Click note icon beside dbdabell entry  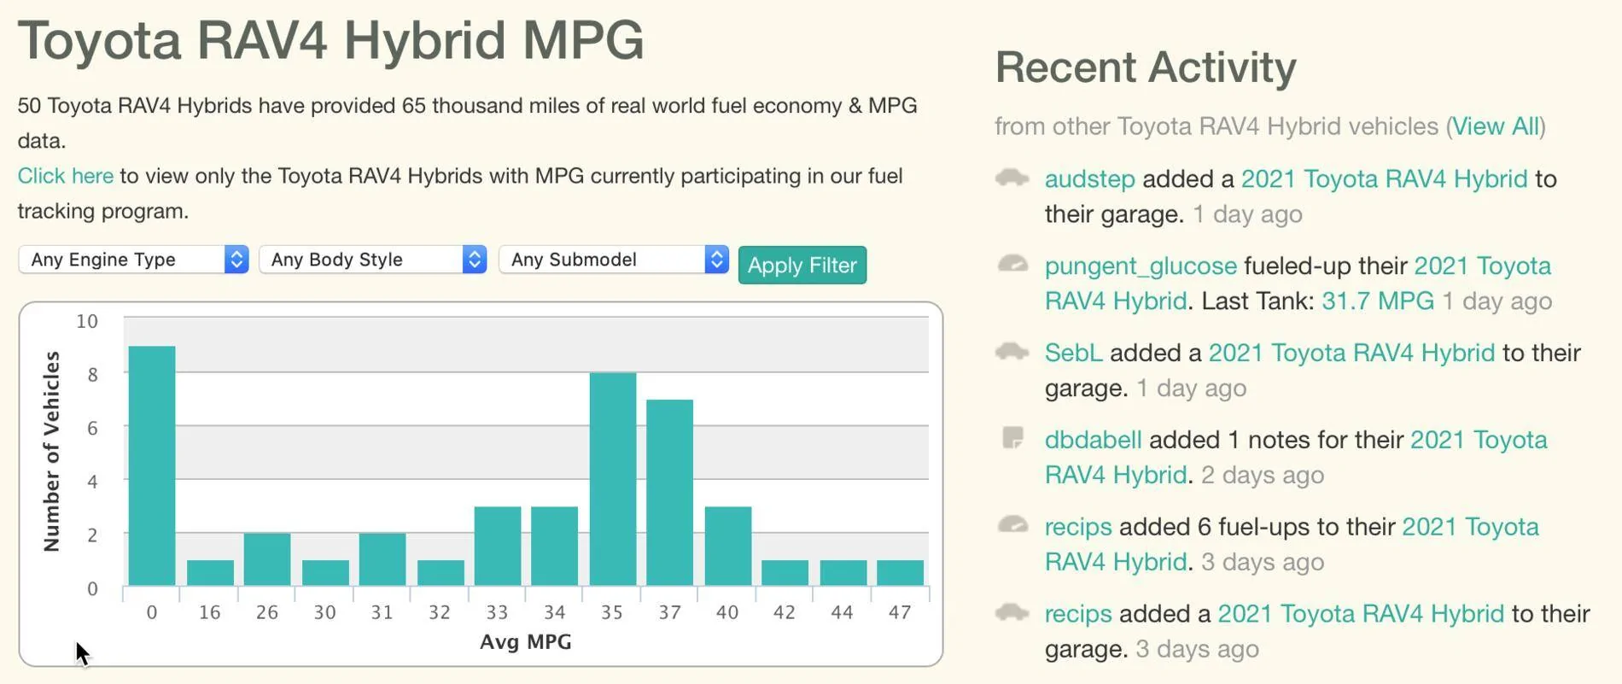(x=1012, y=438)
